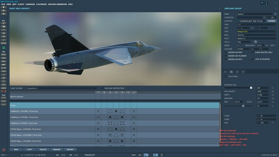Select the add helicopter group icon
This screenshot has height=157, width=279.
click(3, 58)
